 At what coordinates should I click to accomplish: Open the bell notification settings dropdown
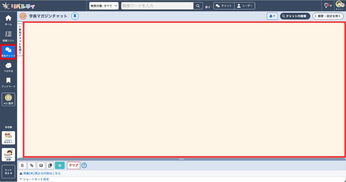coord(272,16)
